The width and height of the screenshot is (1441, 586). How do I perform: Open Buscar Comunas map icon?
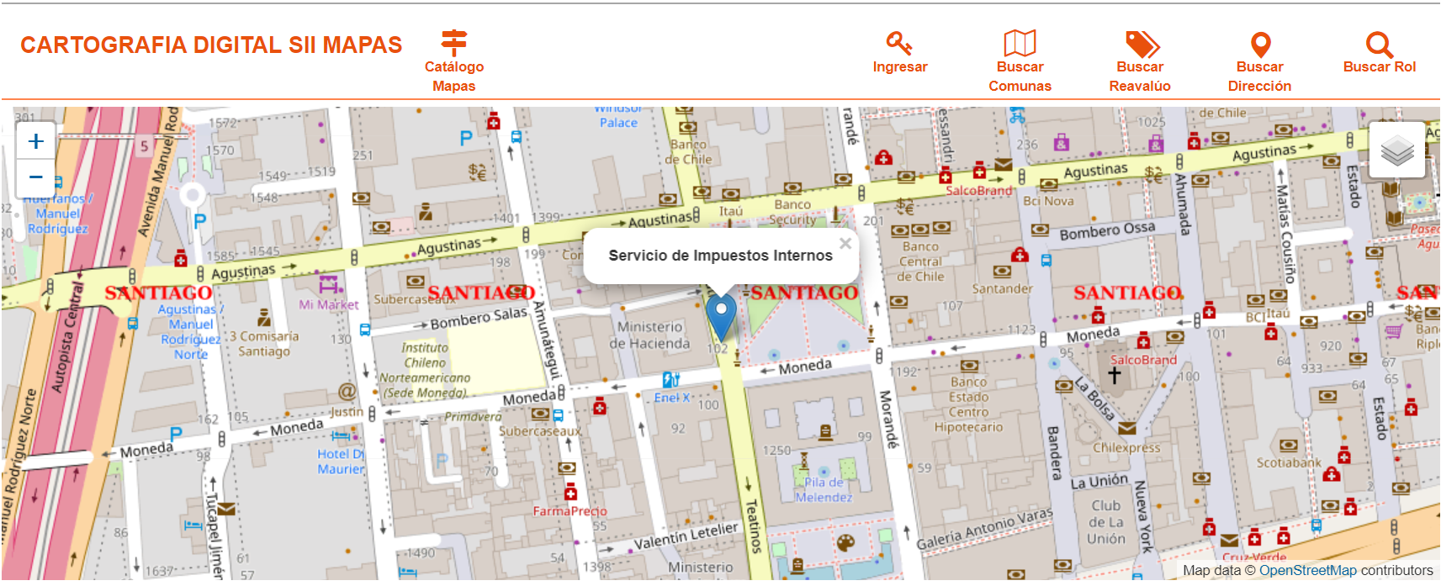(1020, 43)
